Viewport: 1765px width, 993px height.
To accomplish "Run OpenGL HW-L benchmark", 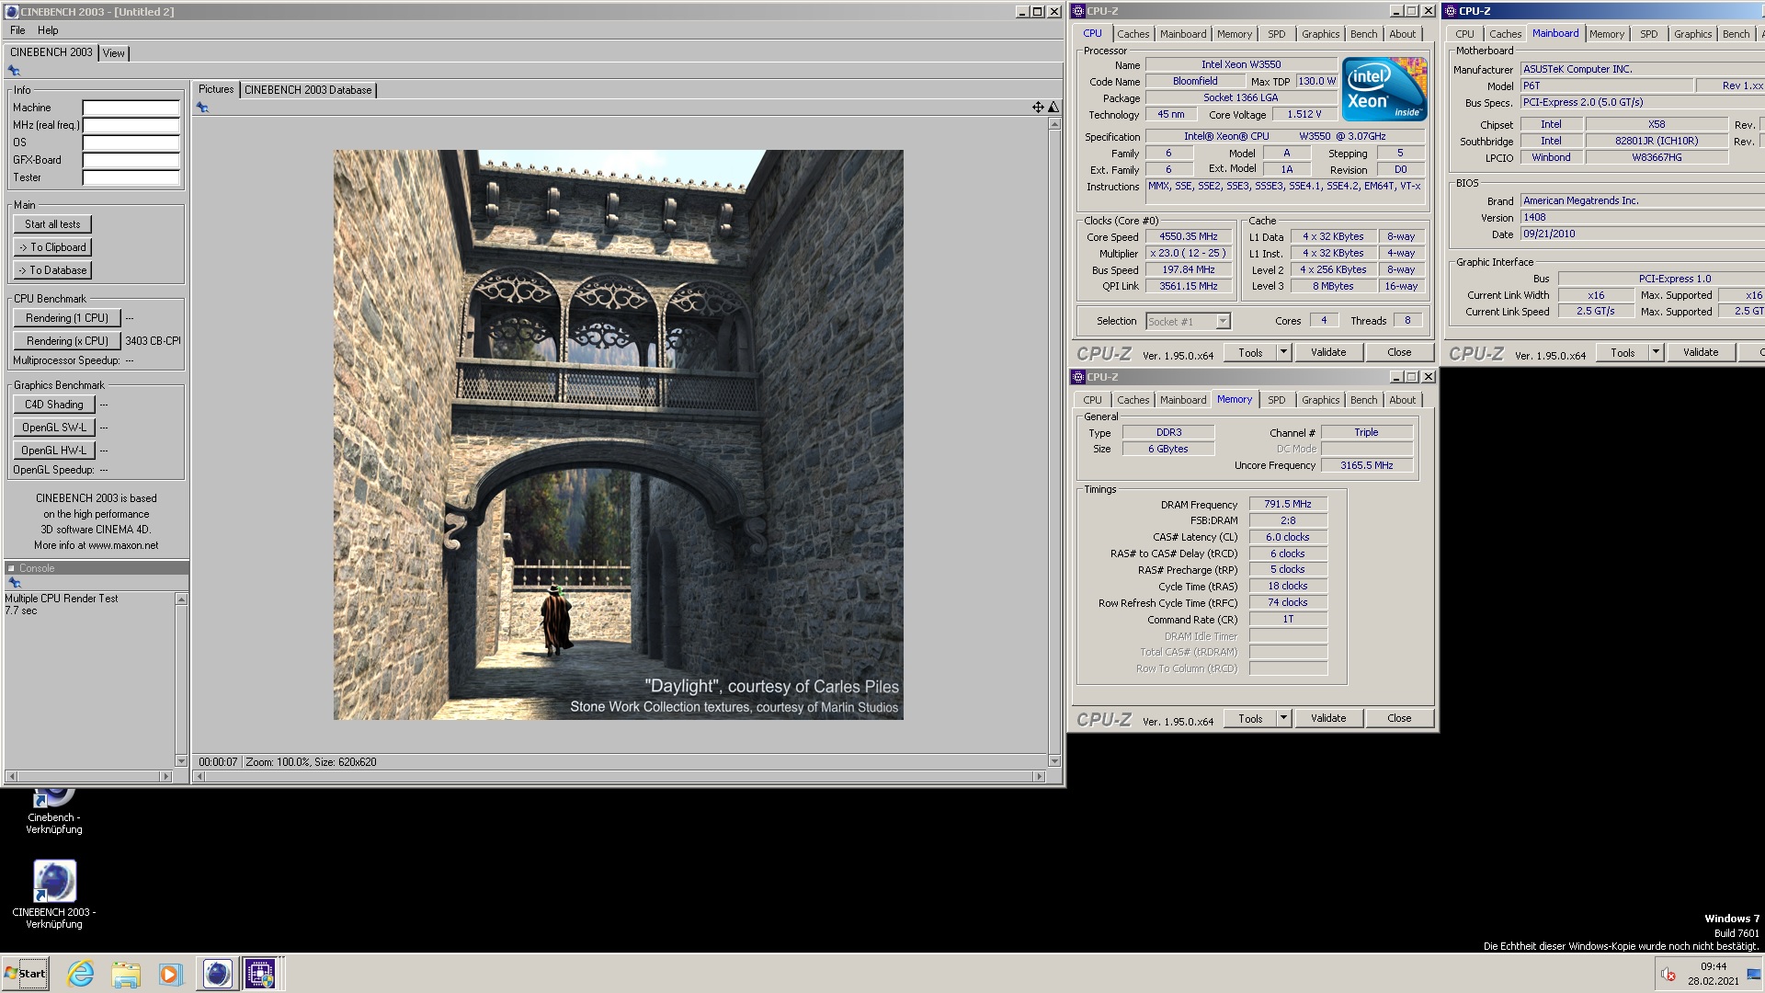I will (x=53, y=451).
